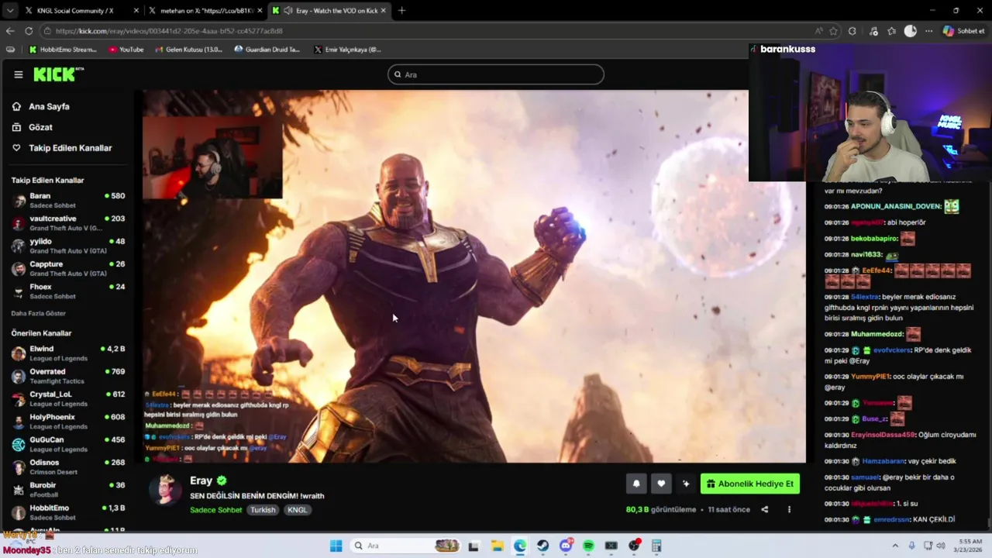
Task: Open Burobir recommended channel
Action: click(68, 490)
